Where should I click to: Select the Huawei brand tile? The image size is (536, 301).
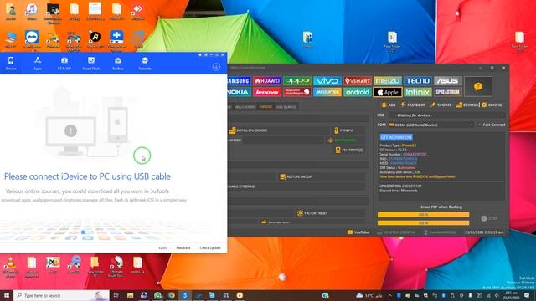267,81
